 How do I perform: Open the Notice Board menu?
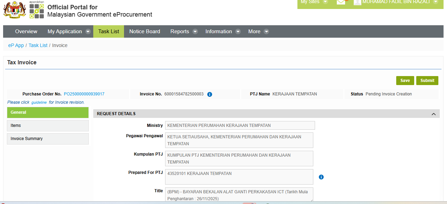[x=145, y=31]
